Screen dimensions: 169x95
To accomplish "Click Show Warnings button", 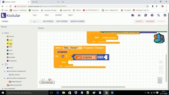I will click(x=47, y=82).
